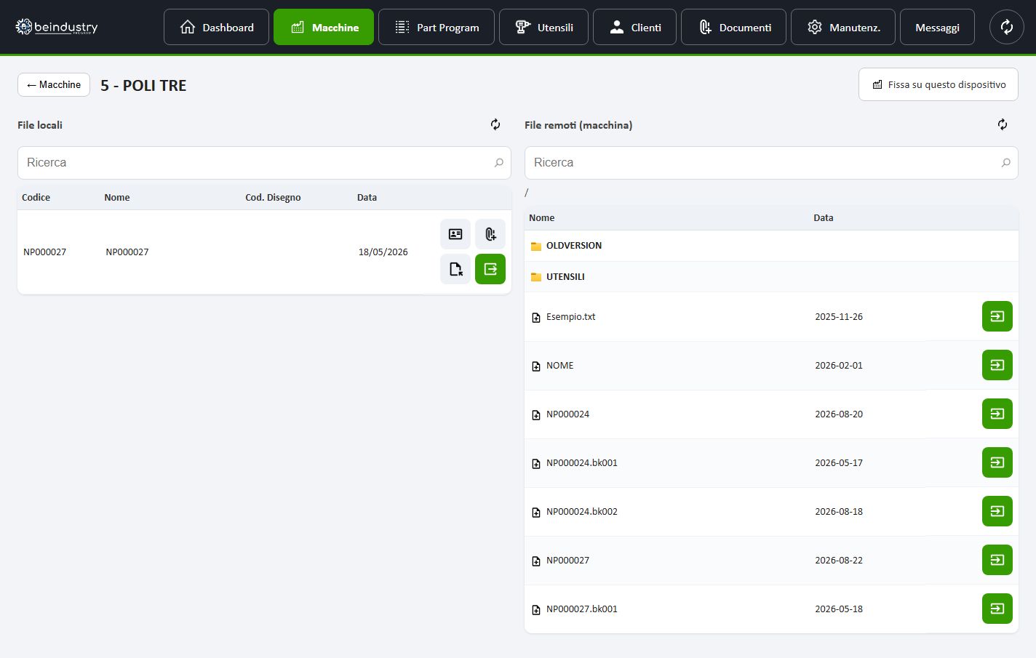Focus the File remoti Ricerca search field
Viewport: 1036px width, 658px height.
(x=771, y=163)
